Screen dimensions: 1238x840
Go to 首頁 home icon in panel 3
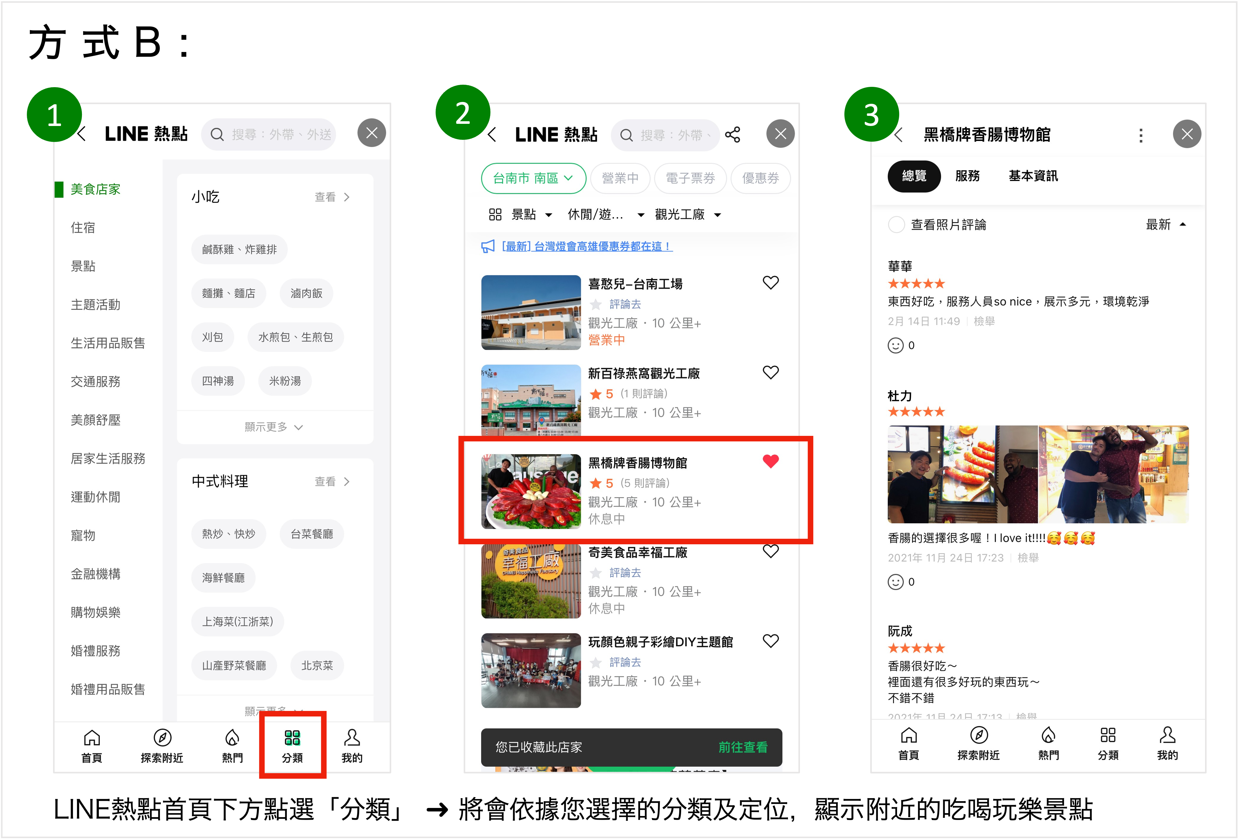click(908, 736)
